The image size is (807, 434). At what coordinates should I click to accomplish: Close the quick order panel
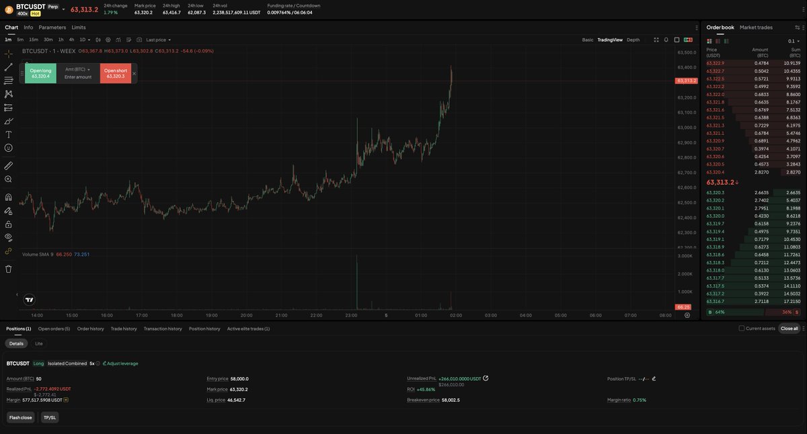(134, 73)
